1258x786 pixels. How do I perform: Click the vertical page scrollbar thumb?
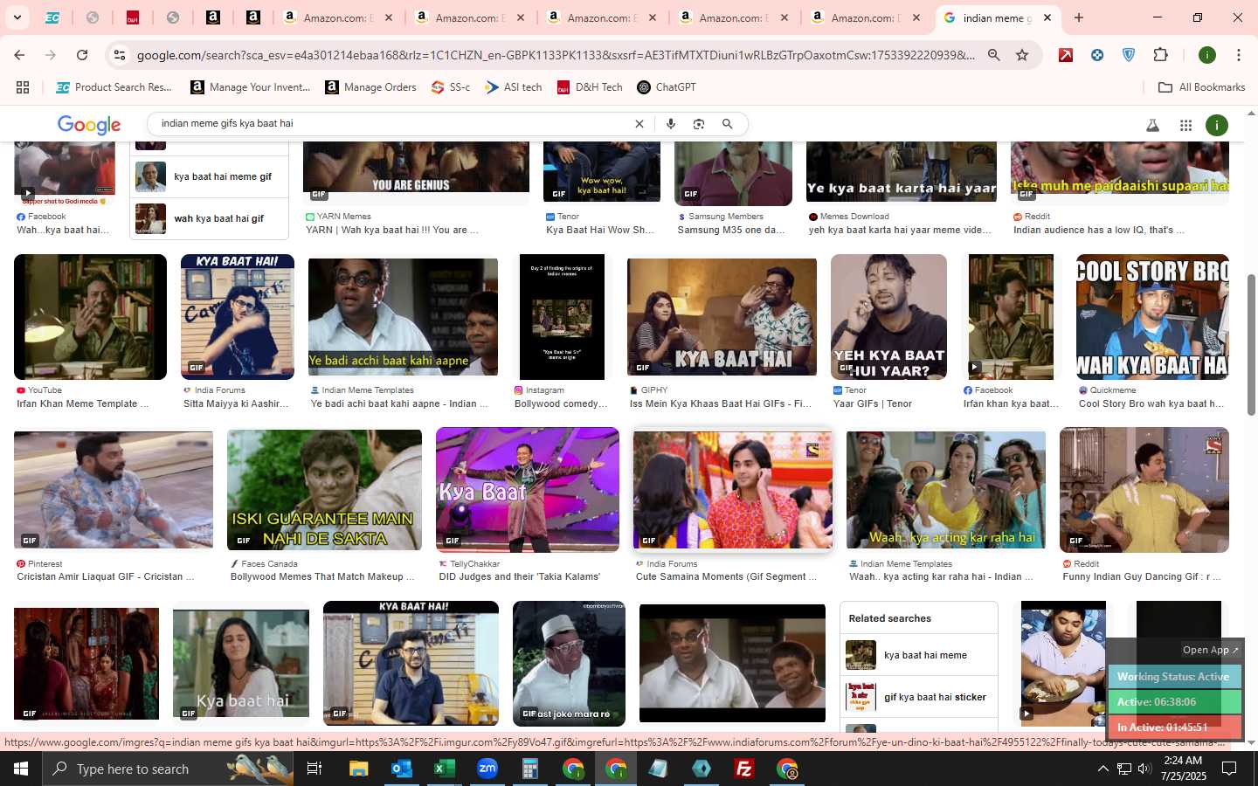point(1250,345)
